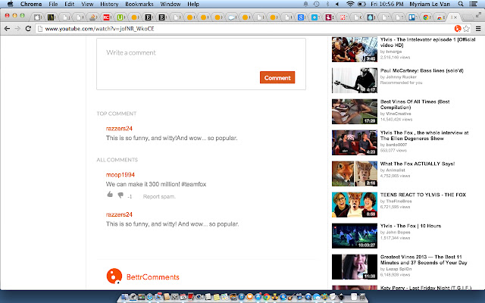Switch to the speech bubble favicon tab

pyautogui.click(x=231, y=17)
